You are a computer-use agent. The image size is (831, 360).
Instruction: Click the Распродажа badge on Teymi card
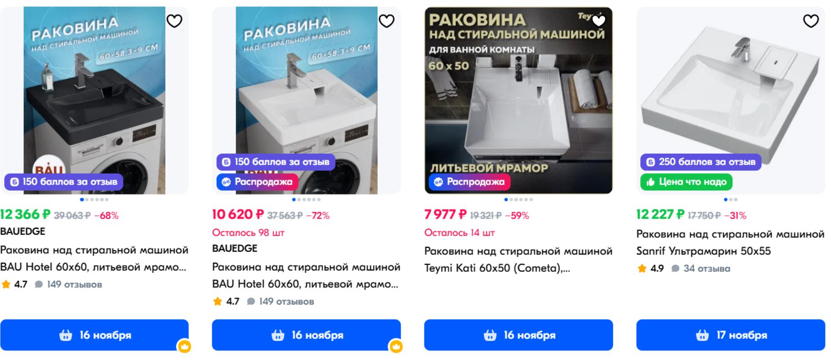coord(469,182)
